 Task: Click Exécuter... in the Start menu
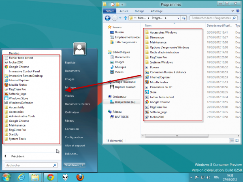(71, 154)
